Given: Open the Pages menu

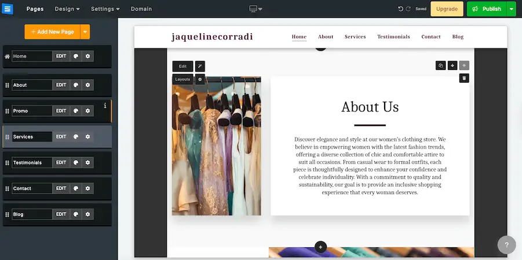Looking at the screenshot, I should 35,9.
